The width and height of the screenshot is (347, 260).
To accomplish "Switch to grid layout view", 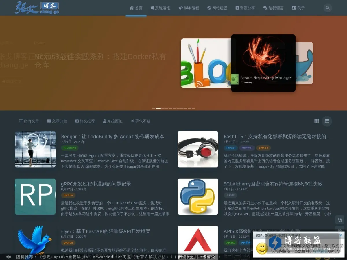I will point(317,121).
